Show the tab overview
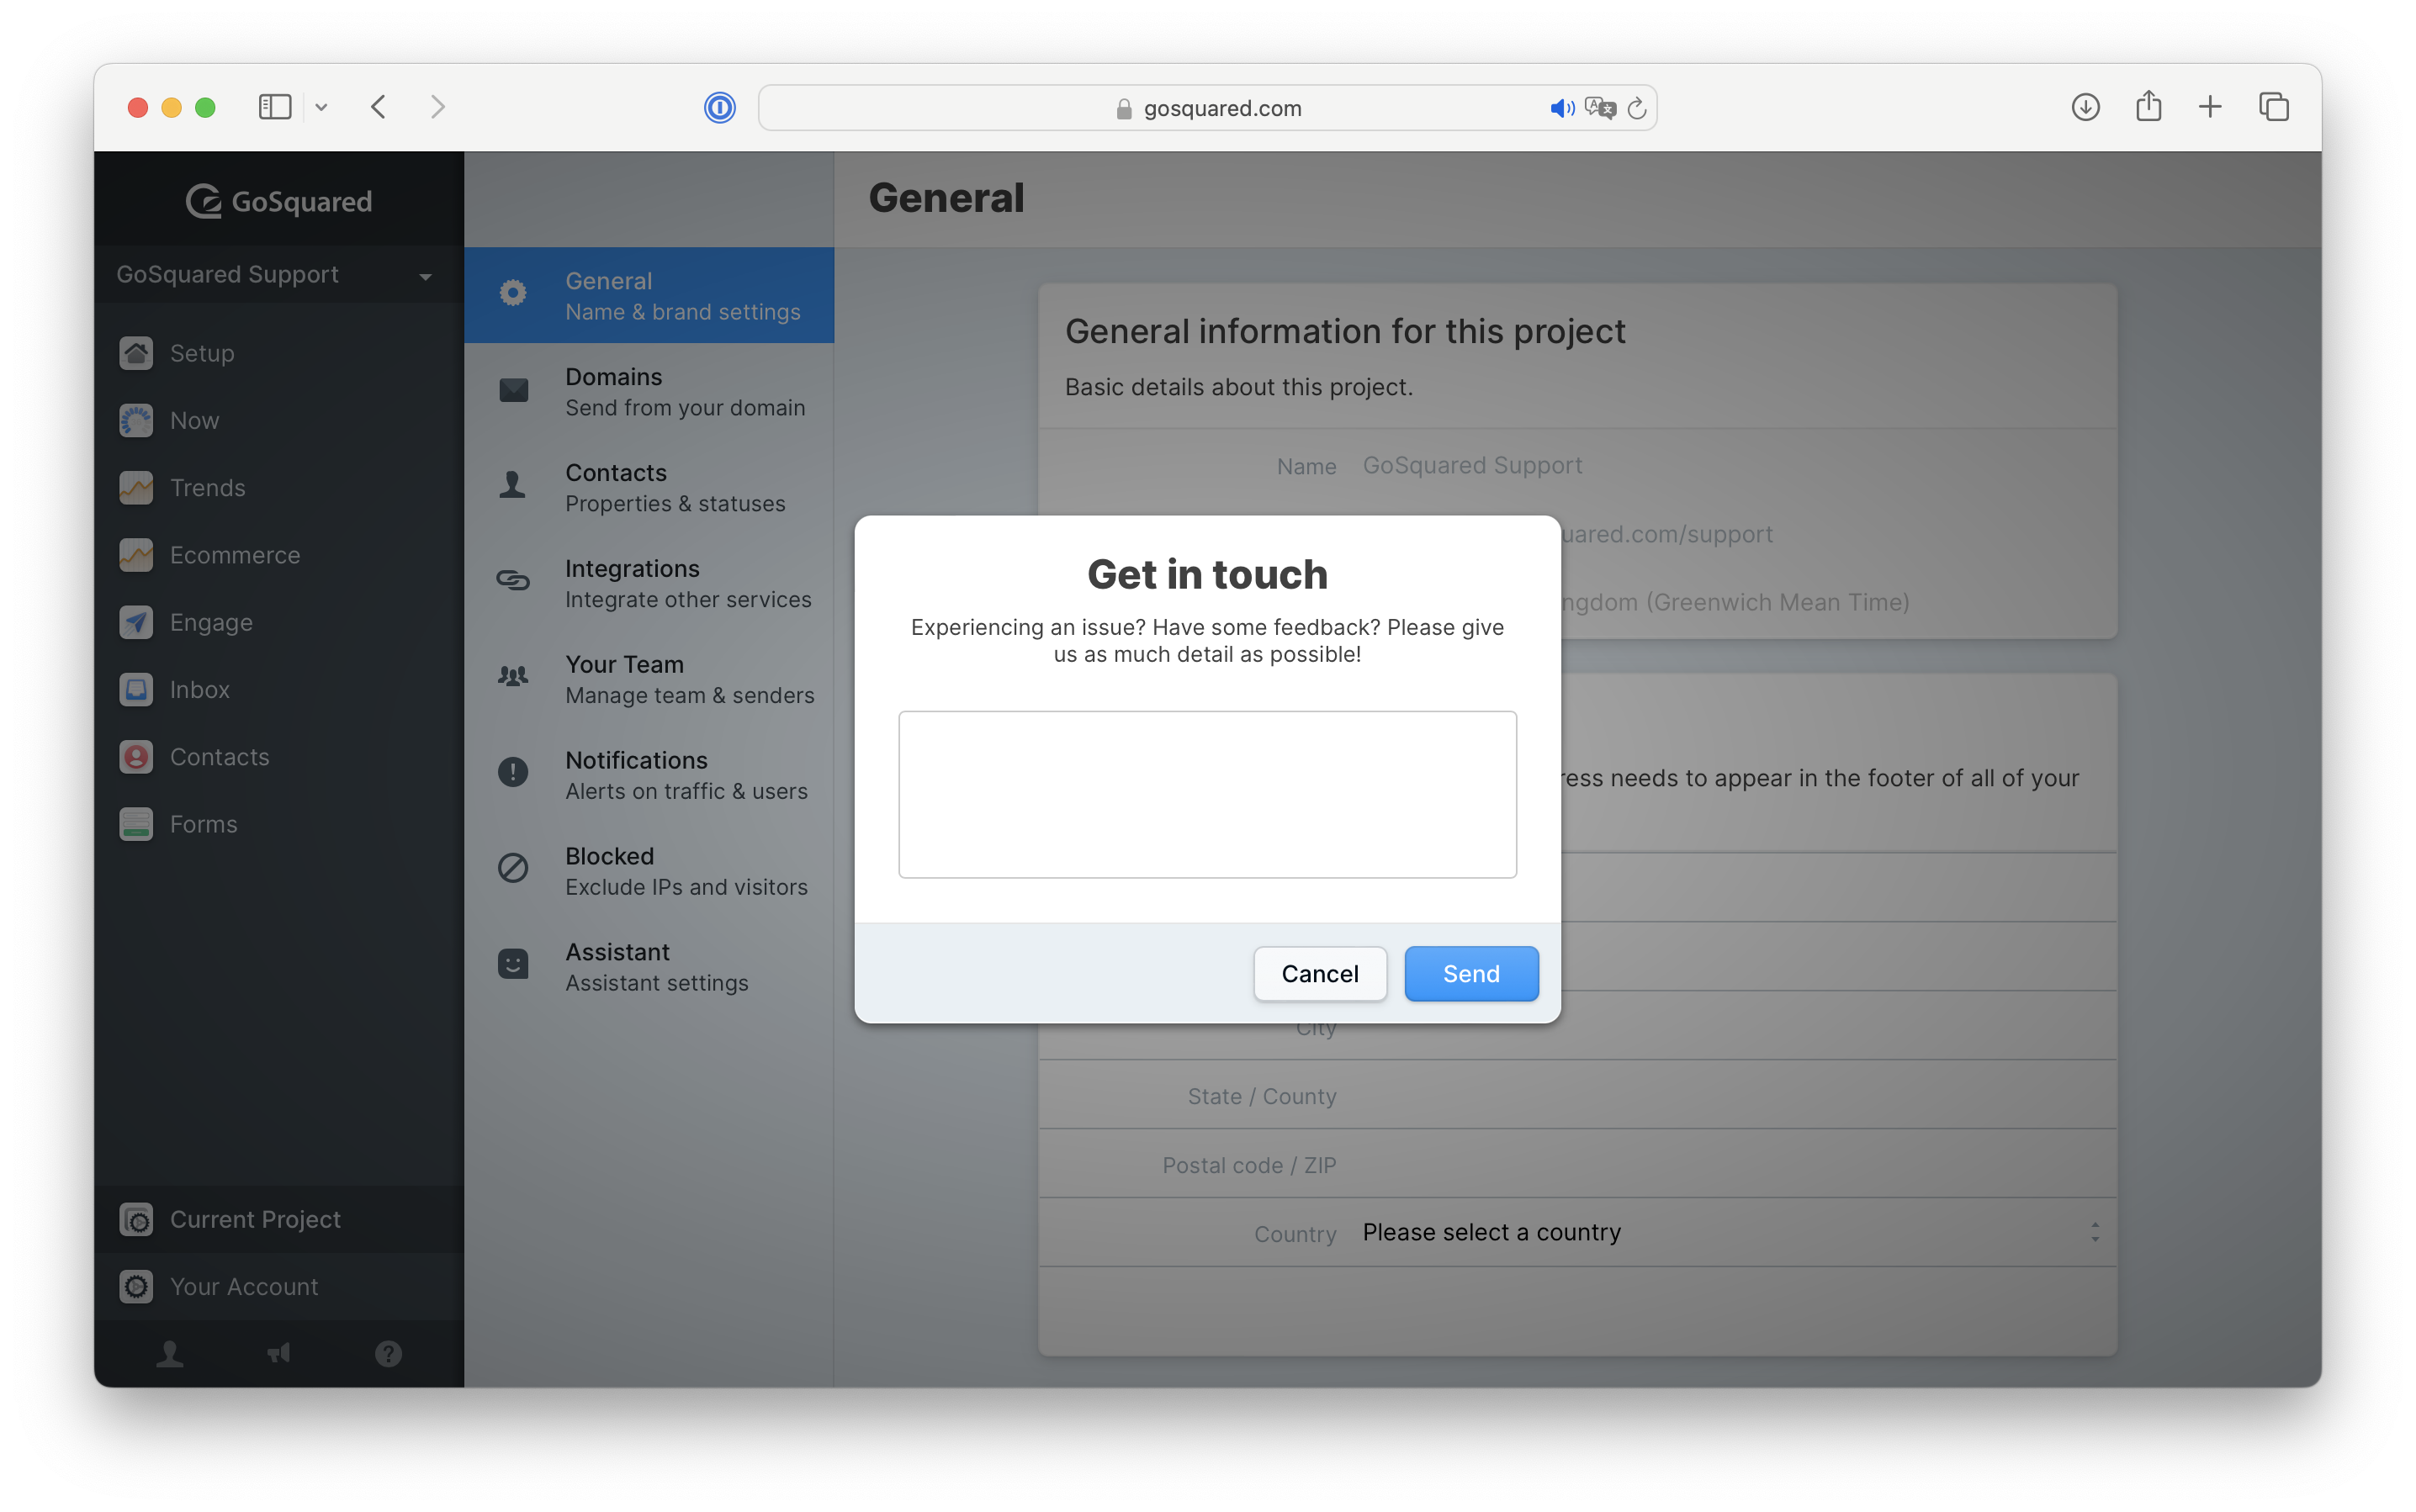Screen dimensions: 2416x1512 (2273, 107)
